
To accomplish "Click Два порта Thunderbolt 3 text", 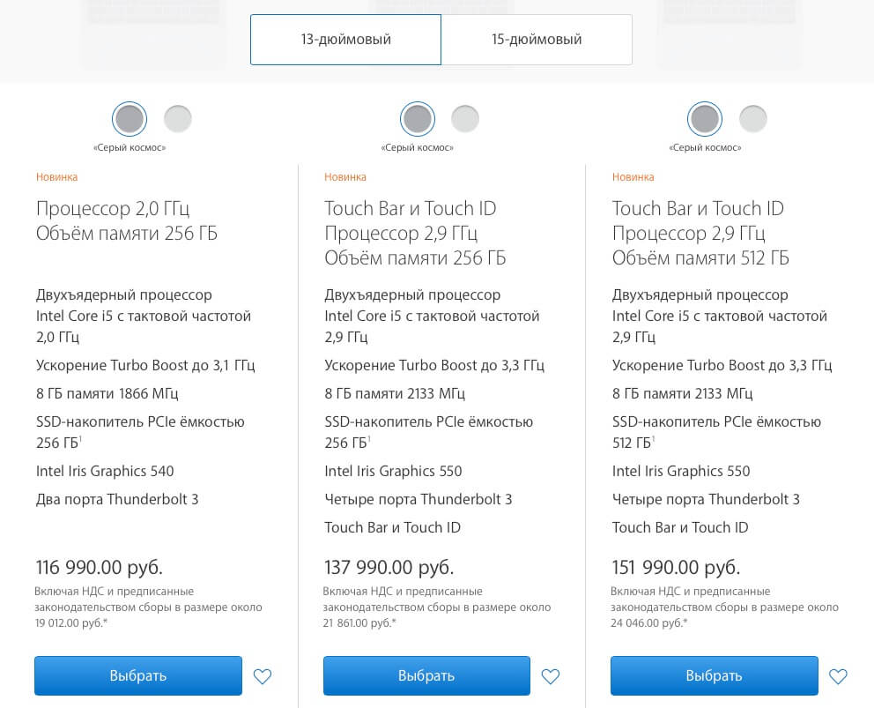I will click(x=117, y=499).
